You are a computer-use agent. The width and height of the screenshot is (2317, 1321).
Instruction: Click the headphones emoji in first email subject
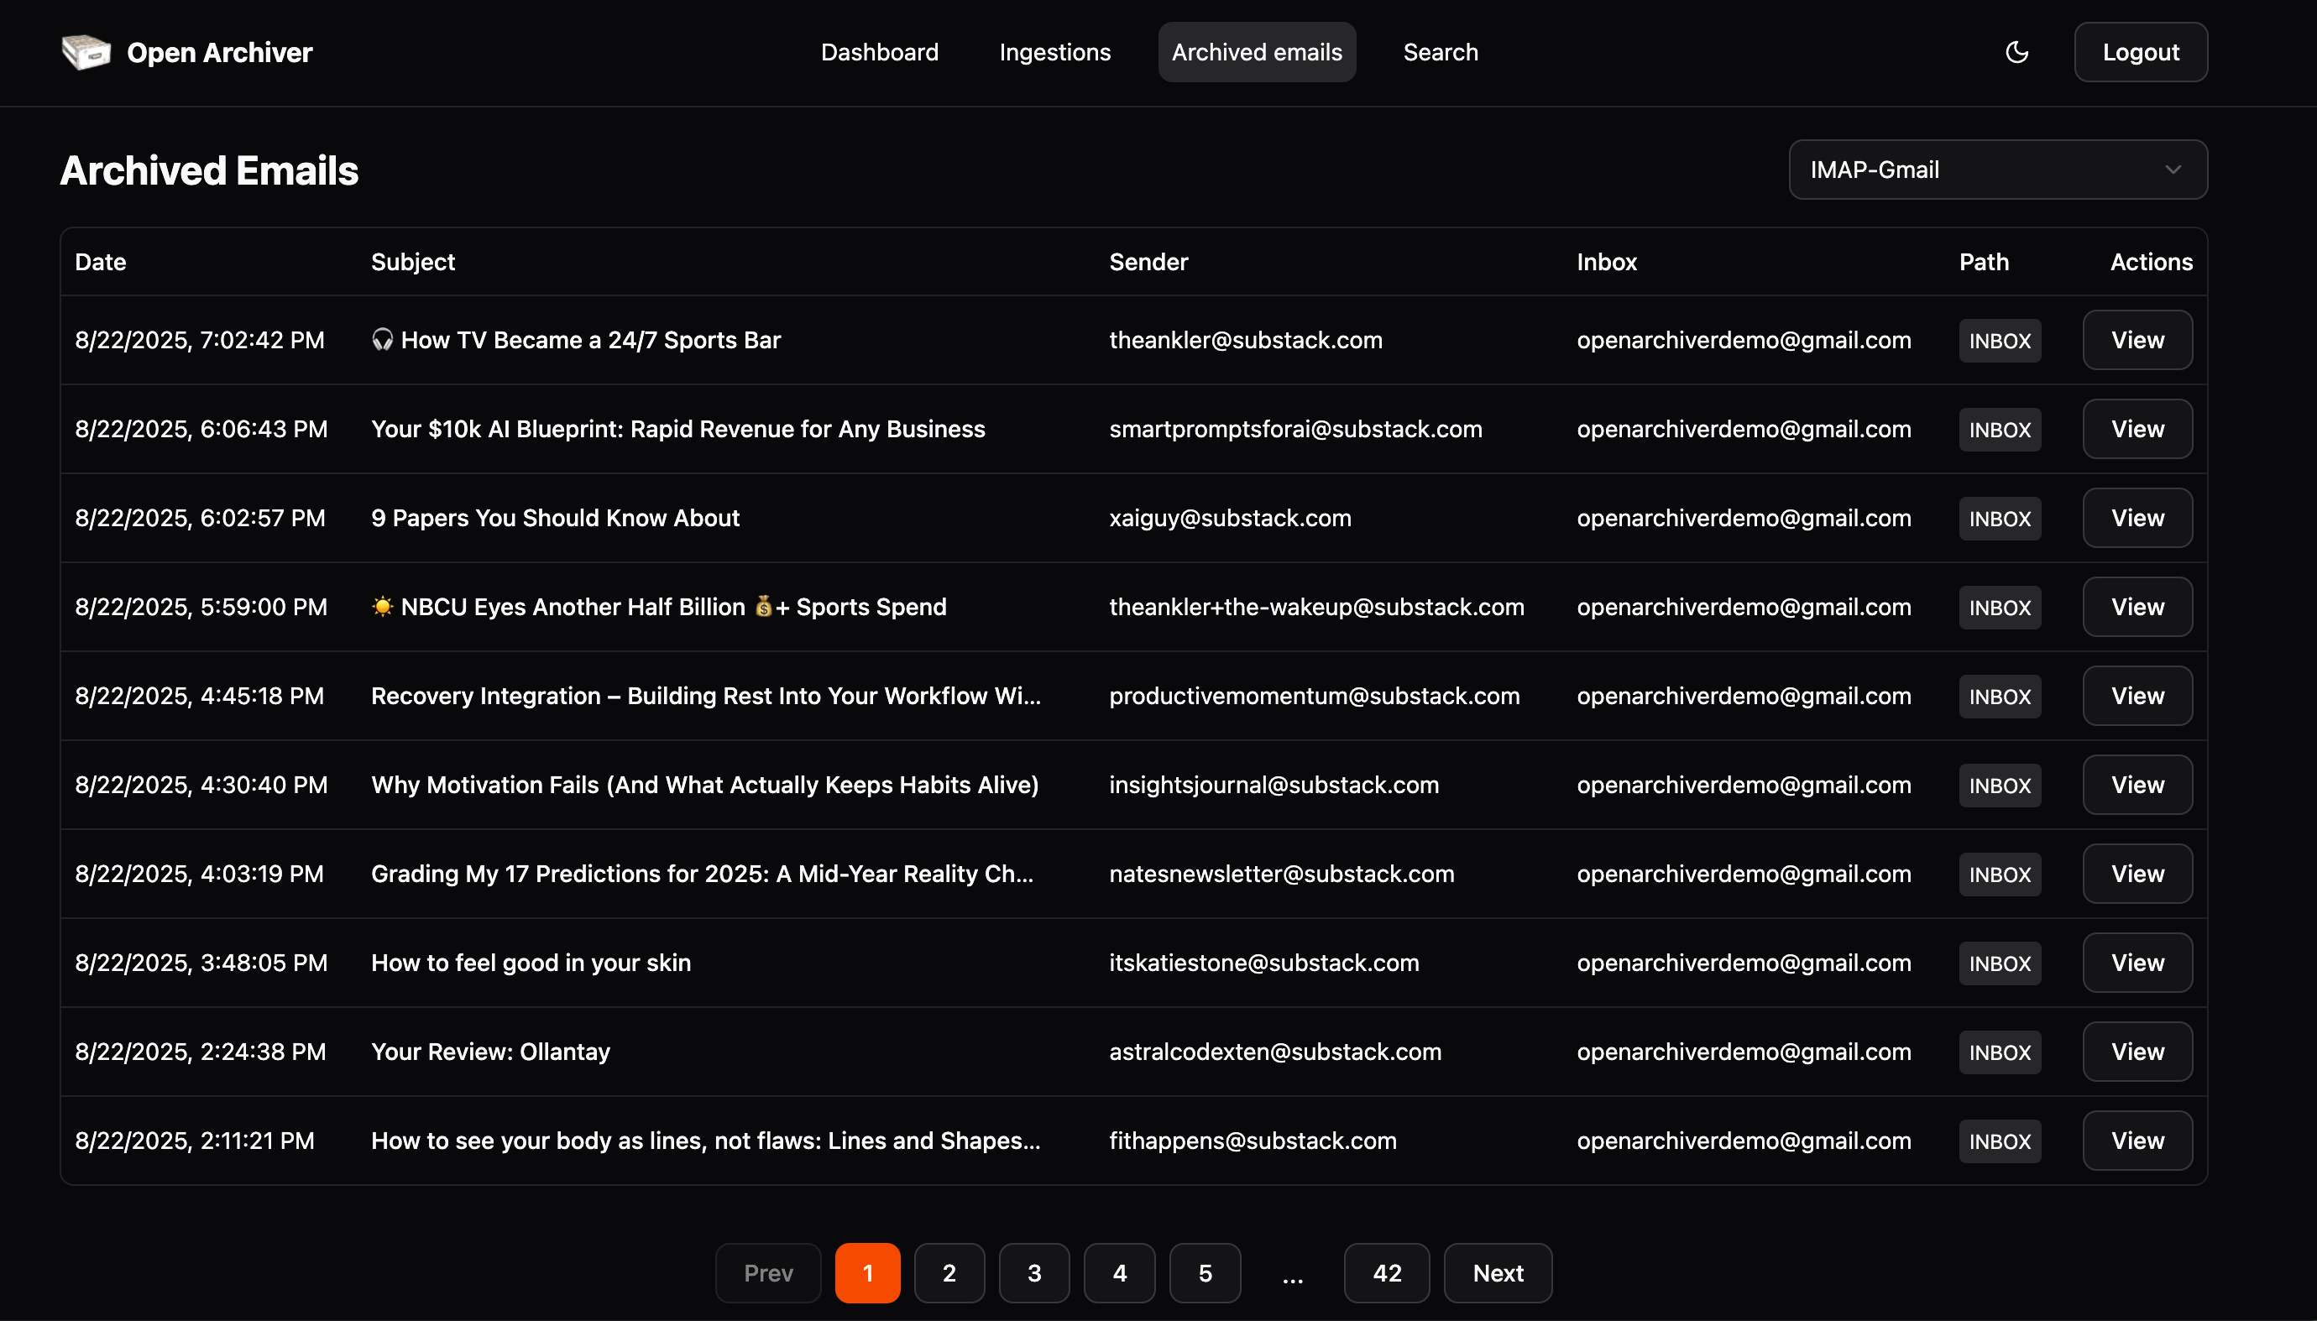[x=382, y=339]
